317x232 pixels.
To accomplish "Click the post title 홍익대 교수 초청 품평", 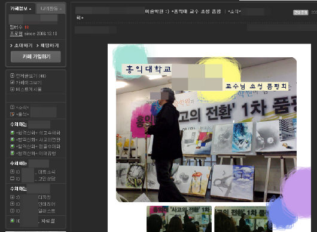I will pyautogui.click(x=196, y=11).
